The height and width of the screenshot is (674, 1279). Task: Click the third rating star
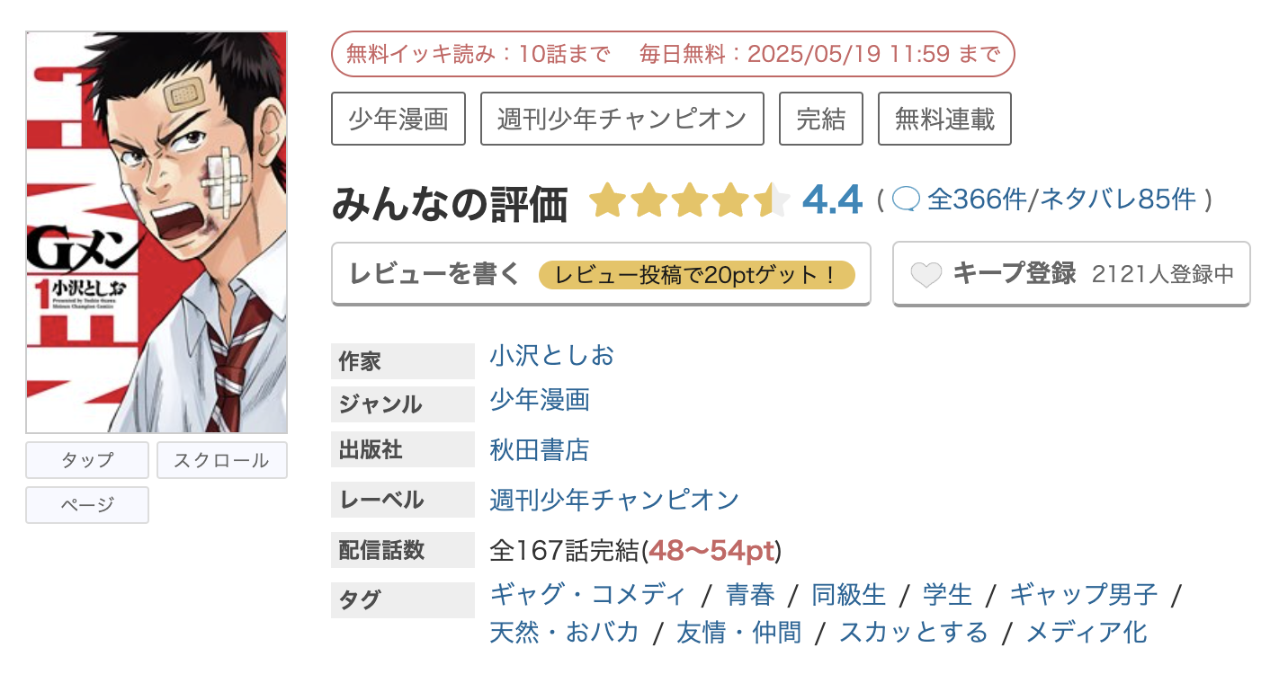(x=689, y=201)
